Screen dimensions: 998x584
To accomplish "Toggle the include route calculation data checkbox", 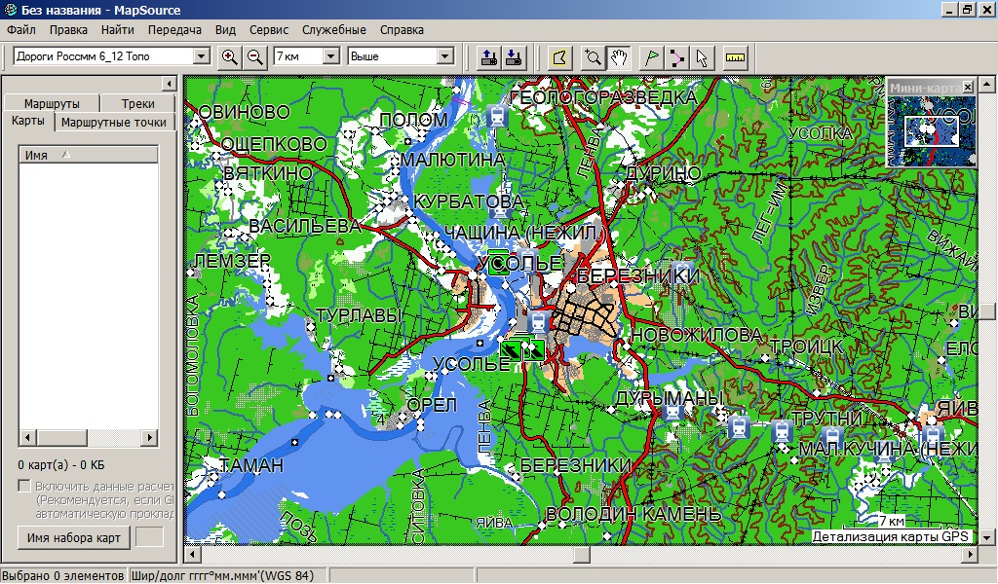I will [25, 486].
